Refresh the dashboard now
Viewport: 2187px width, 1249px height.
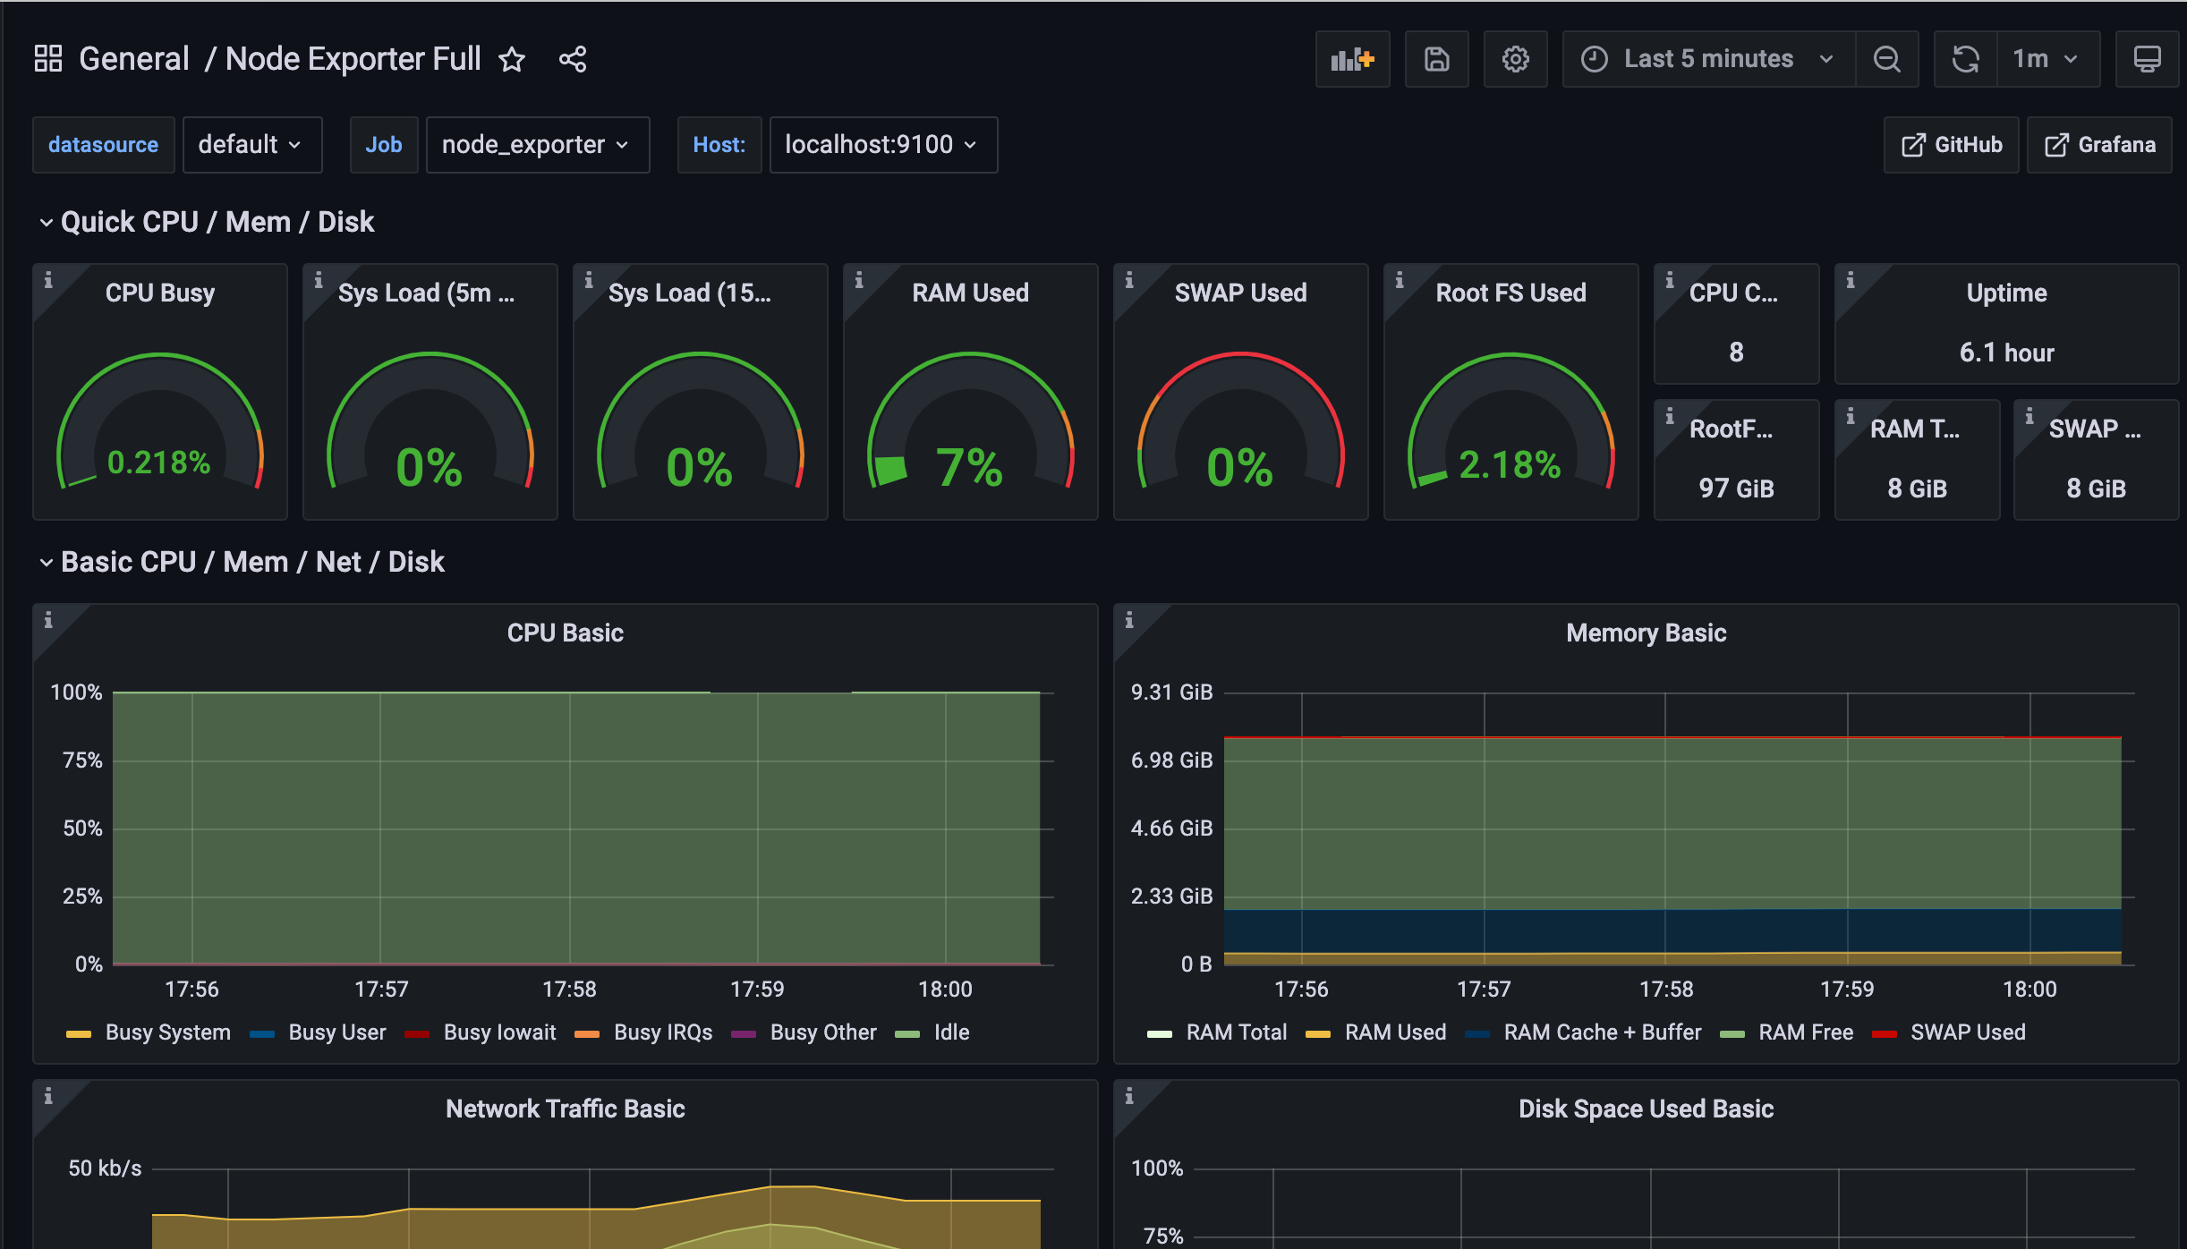(1965, 59)
